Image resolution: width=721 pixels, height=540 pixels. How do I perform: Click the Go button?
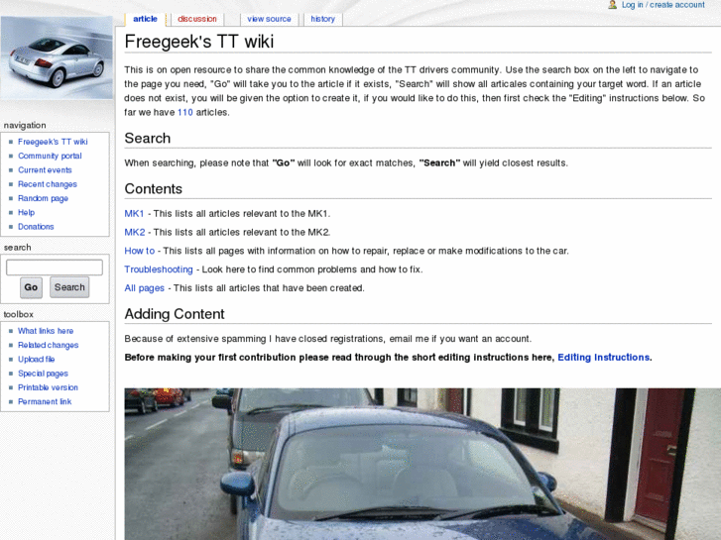coord(31,287)
